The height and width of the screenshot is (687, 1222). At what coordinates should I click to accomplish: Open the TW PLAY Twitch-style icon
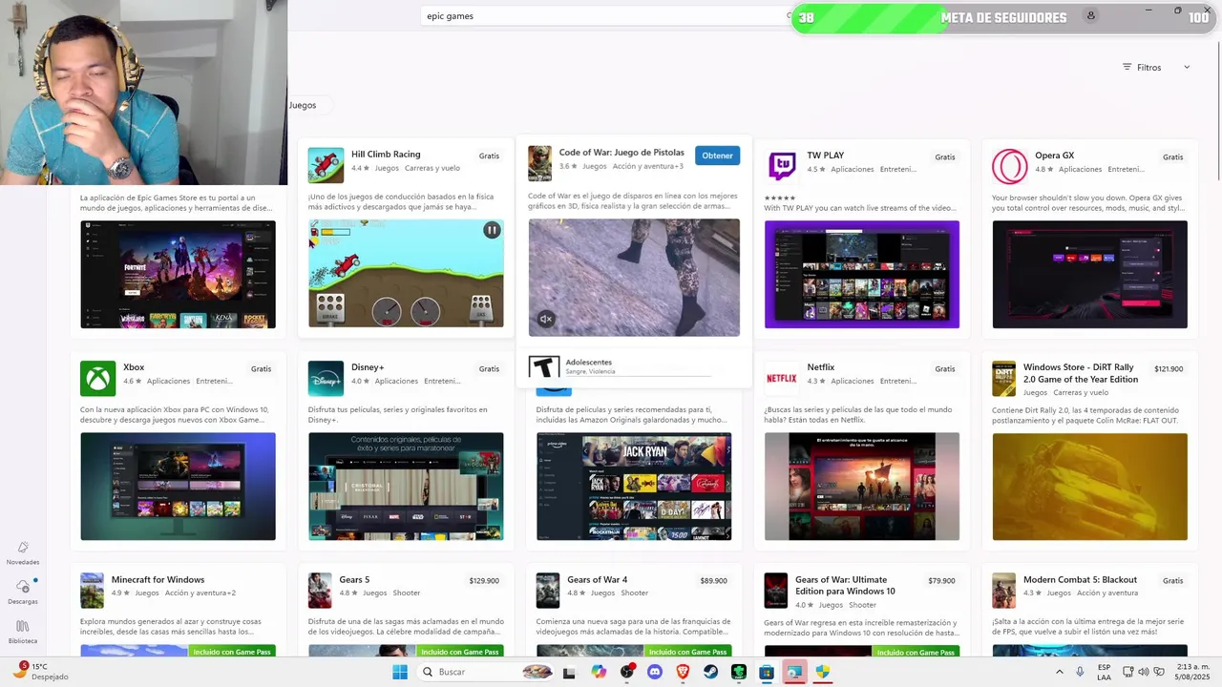(782, 165)
